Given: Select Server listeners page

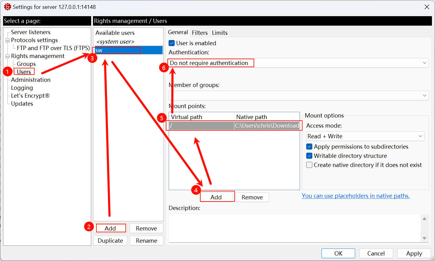Looking at the screenshot, I should pos(31,32).
